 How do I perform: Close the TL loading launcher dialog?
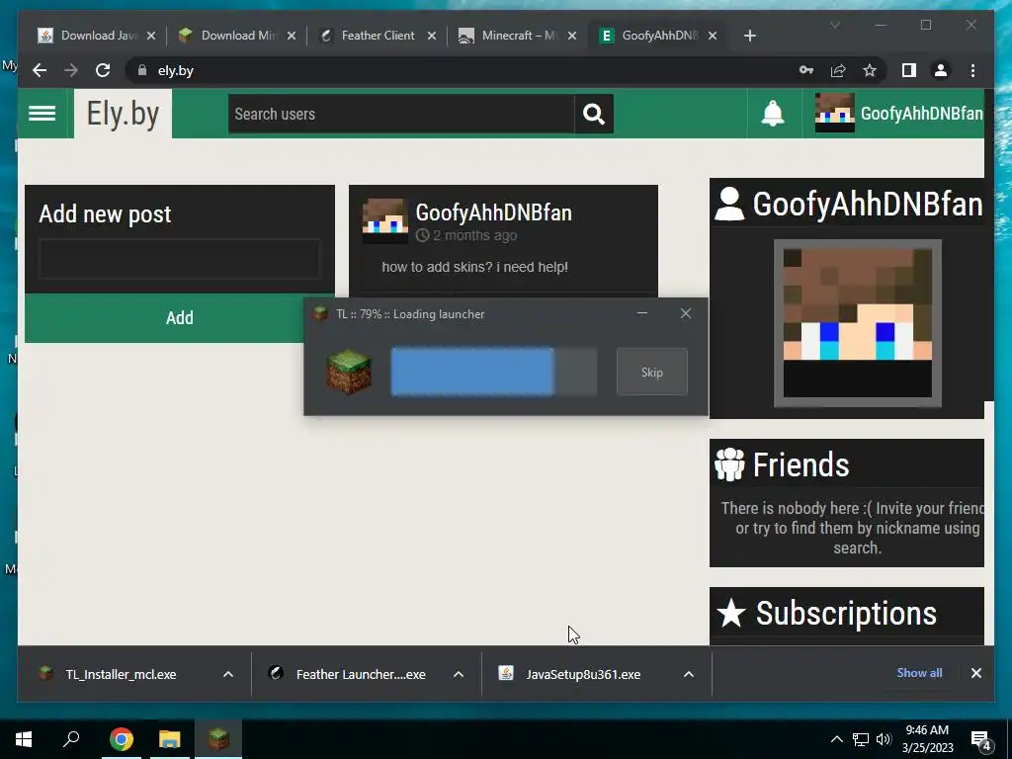coord(686,313)
